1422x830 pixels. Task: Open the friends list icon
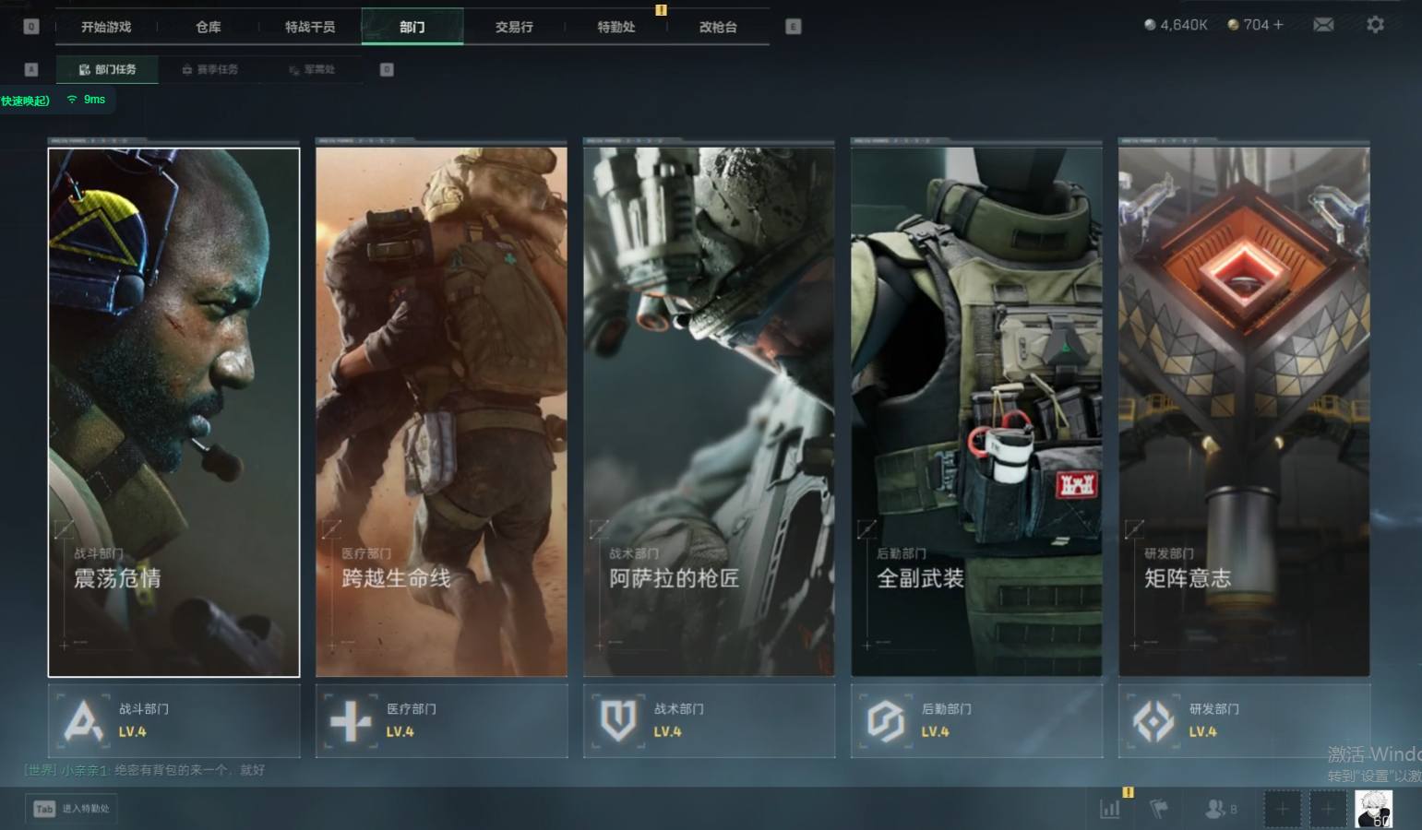point(1215,809)
